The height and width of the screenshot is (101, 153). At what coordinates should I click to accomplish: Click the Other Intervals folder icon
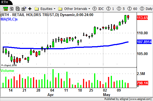(x=60, y=9)
